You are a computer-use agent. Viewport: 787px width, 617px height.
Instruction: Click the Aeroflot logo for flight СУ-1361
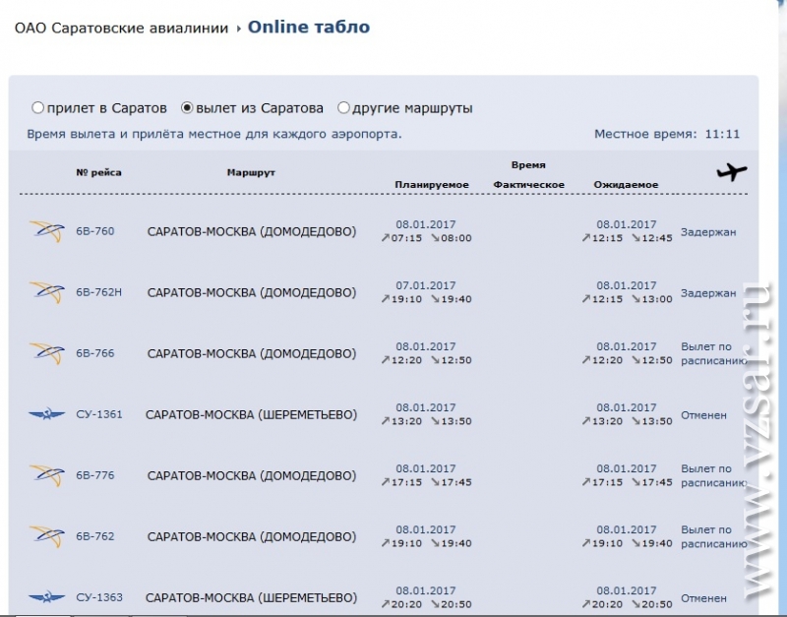pos(46,414)
